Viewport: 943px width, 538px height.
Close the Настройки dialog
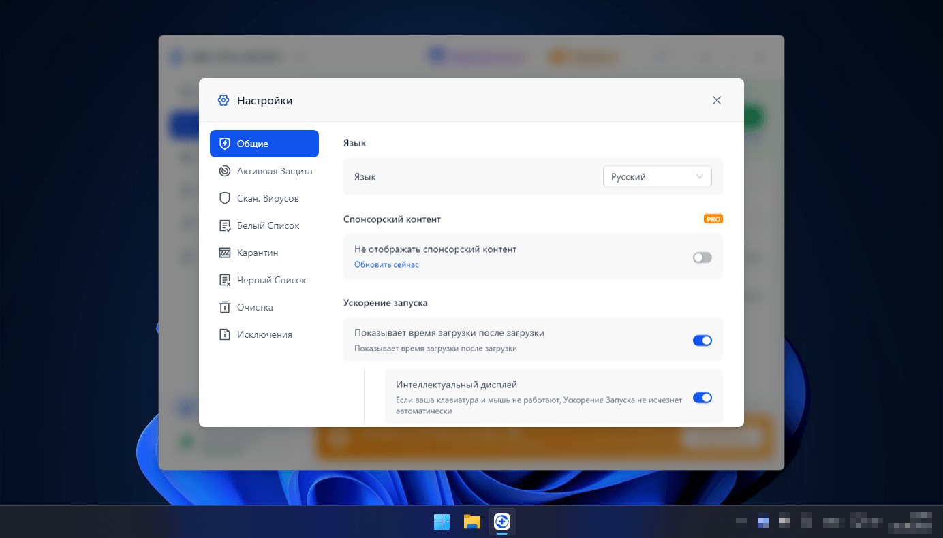tap(717, 100)
